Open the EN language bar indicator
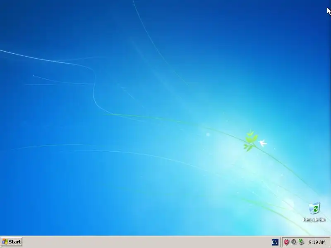 click(x=275, y=242)
